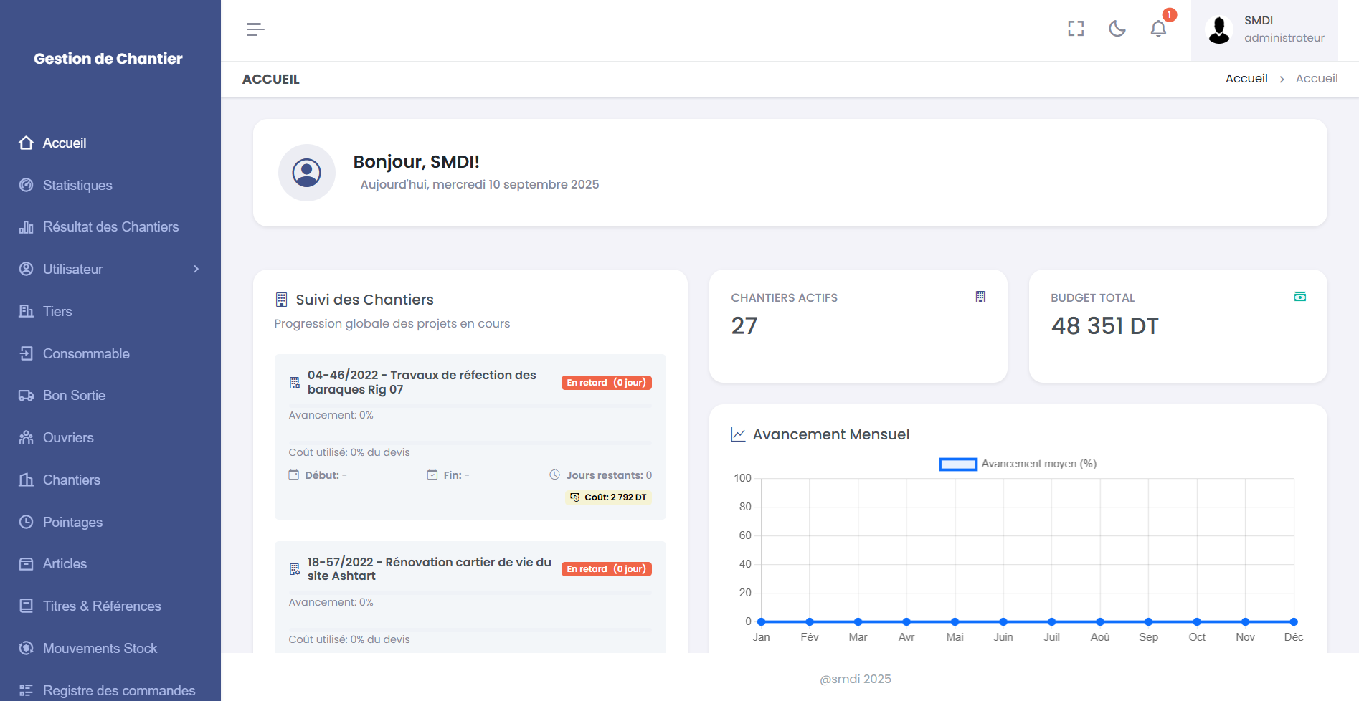Click the first Accueil breadcrumb link
This screenshot has height=701, width=1359.
tap(1246, 79)
